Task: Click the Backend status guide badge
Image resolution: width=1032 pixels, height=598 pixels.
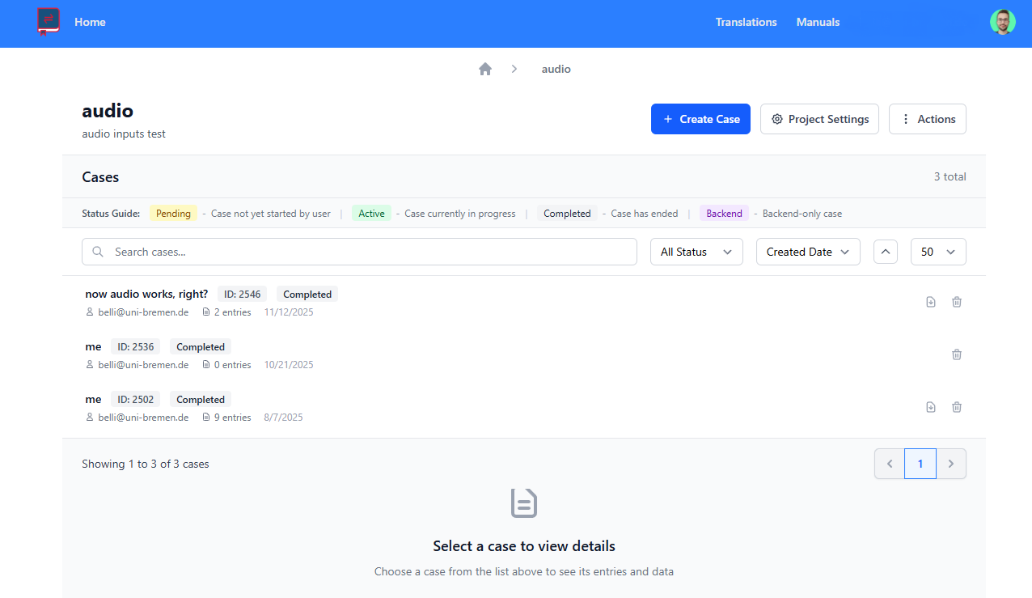Action: click(724, 214)
